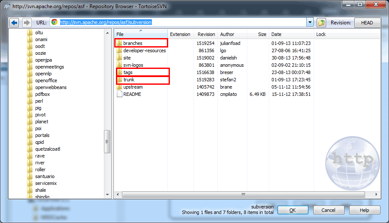Screen dimensions: 389x223
Task: Click the pdfbox folder icon in tree
Action: pyautogui.click(x=30, y=94)
